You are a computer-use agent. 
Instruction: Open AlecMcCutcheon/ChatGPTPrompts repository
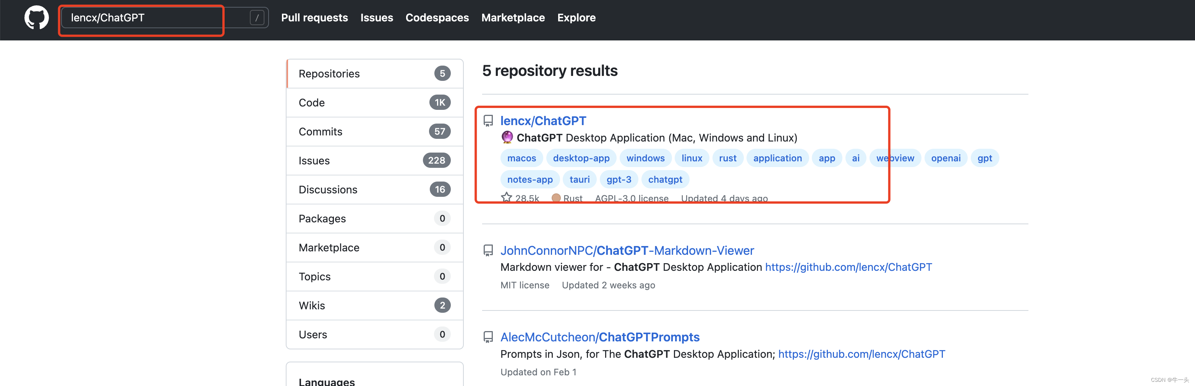(600, 337)
